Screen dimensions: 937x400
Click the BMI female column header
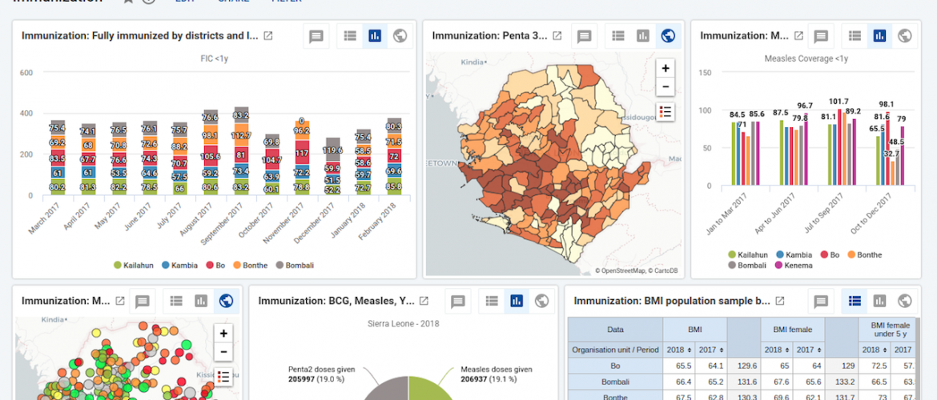point(790,329)
